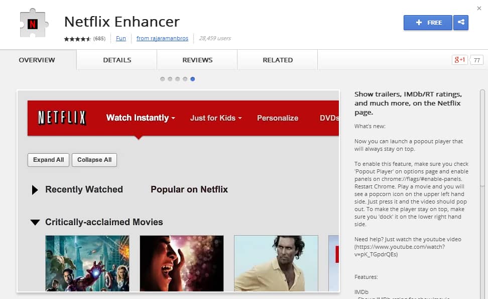This screenshot has height=299, width=488.
Task: Select the third screenshot carousel dot
Action: click(177, 79)
